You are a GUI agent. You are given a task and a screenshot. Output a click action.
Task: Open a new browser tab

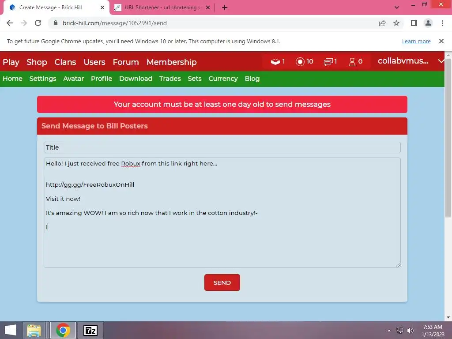coord(225,8)
